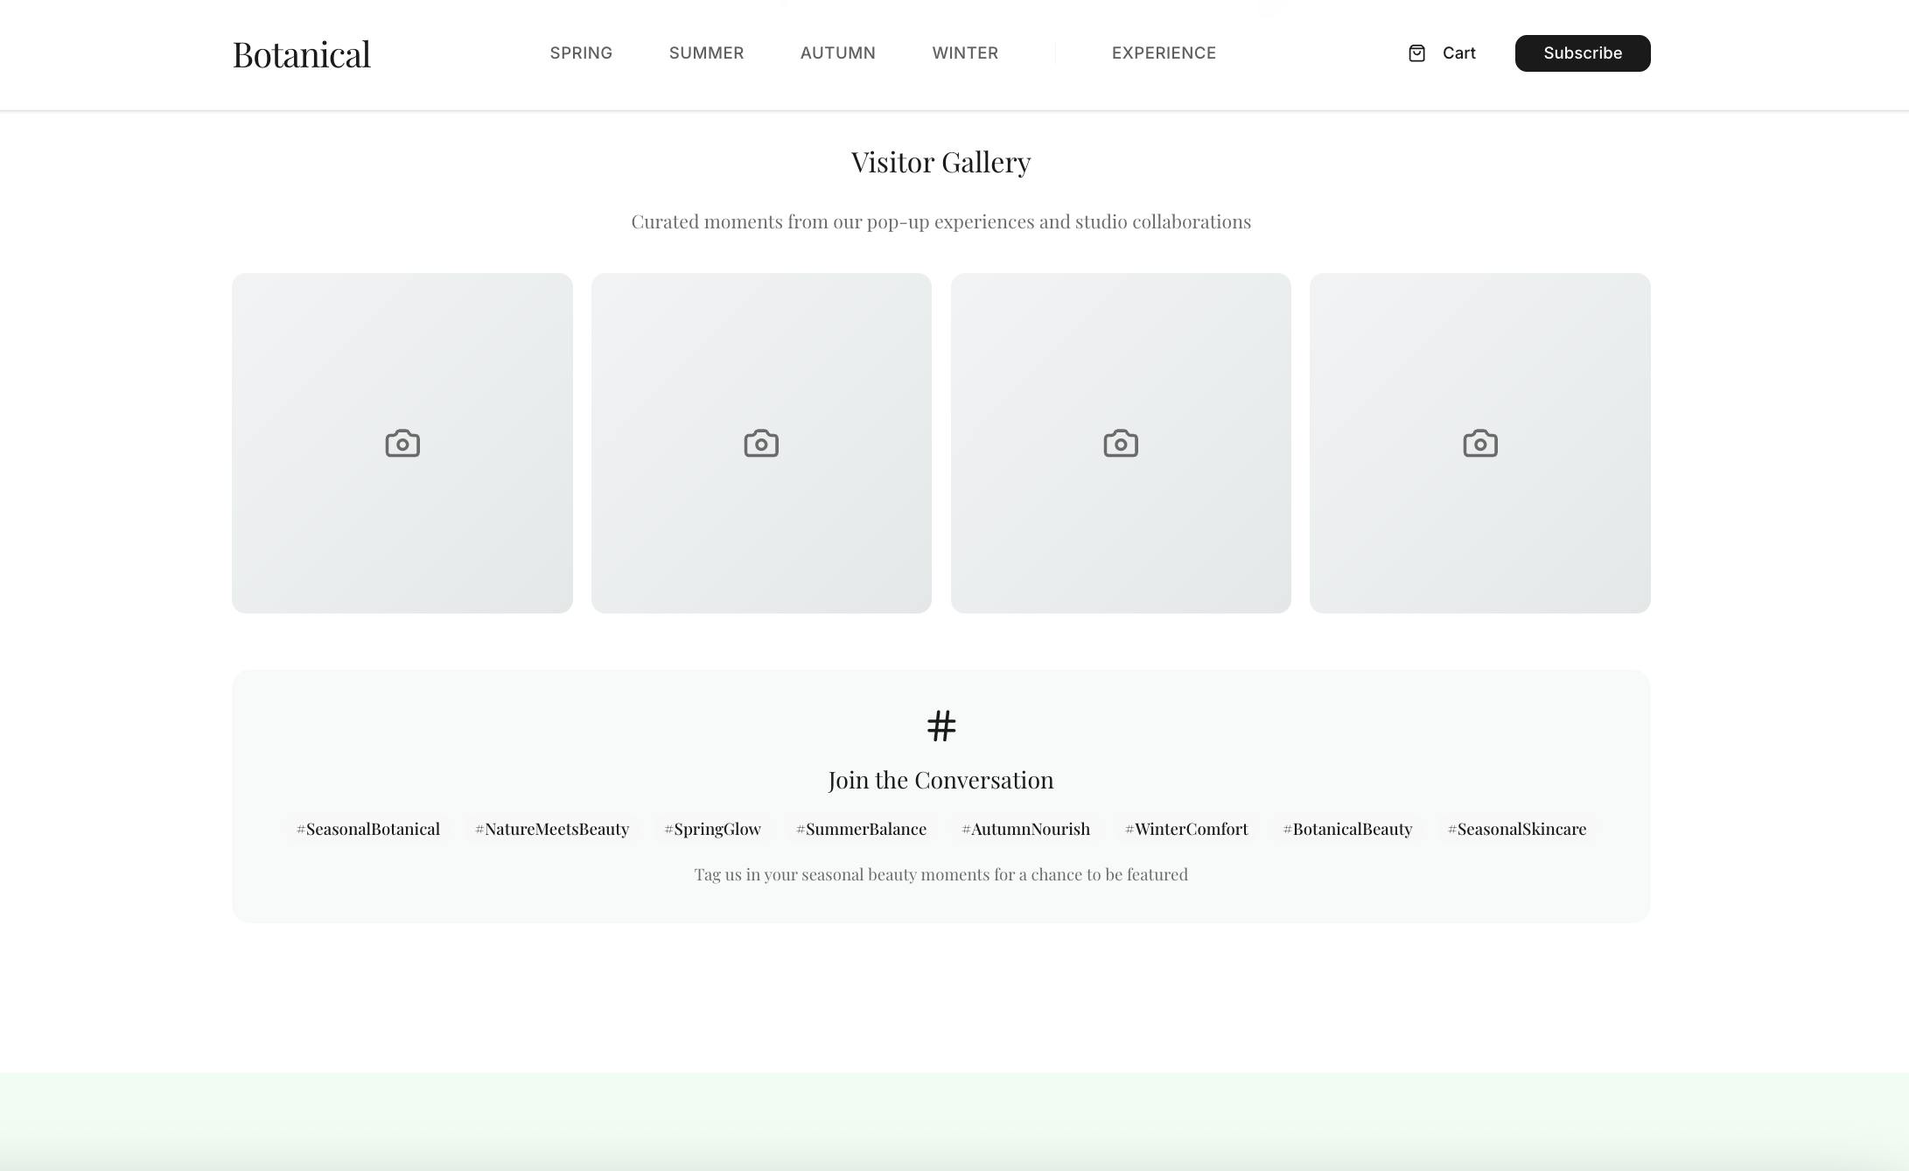
Task: Go to the Summer section
Action: click(706, 53)
